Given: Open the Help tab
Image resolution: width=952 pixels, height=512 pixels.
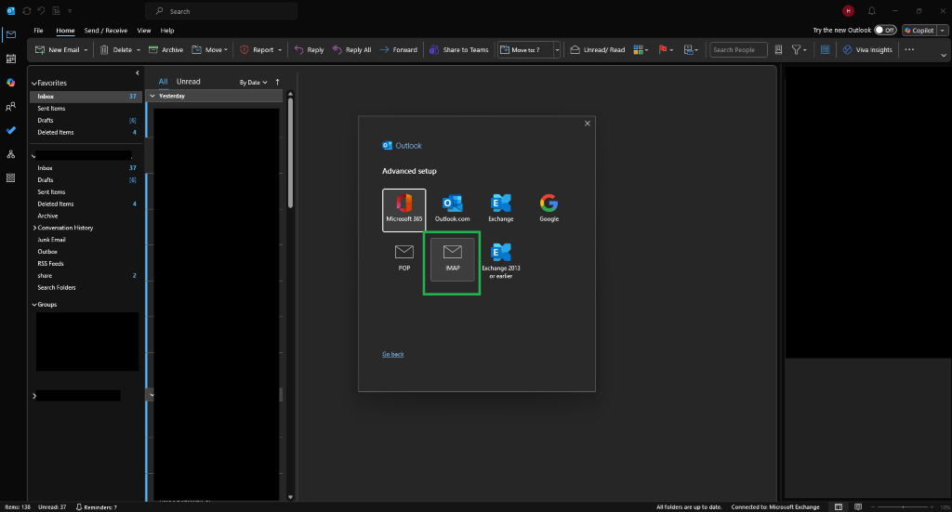Looking at the screenshot, I should 167,31.
